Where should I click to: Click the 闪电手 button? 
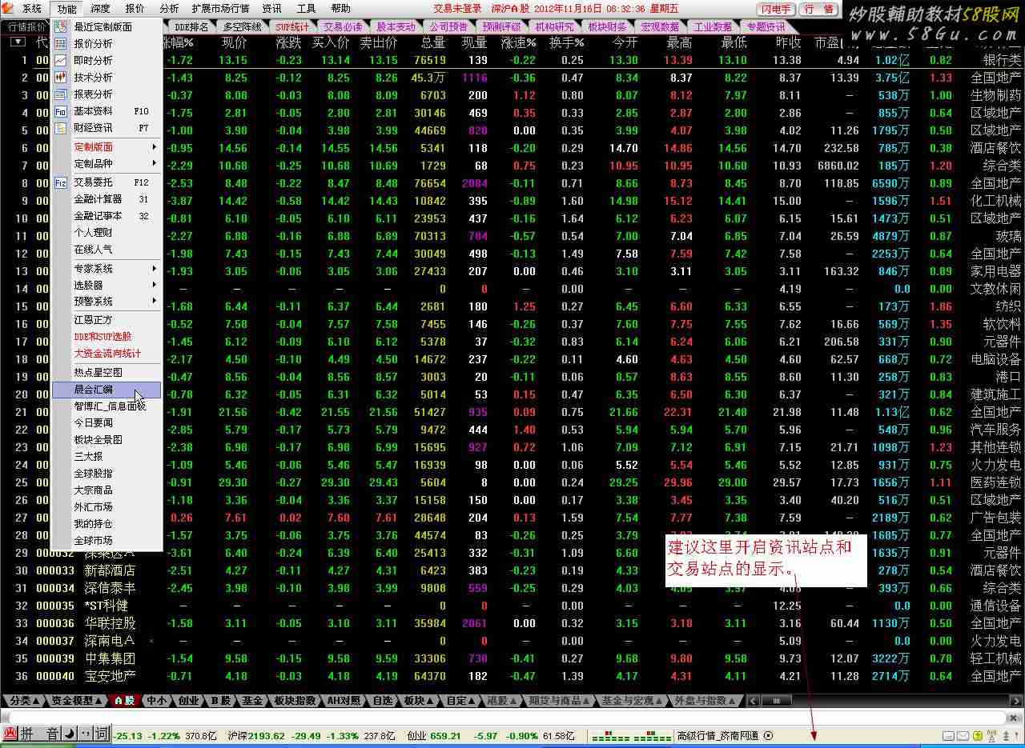click(x=776, y=9)
